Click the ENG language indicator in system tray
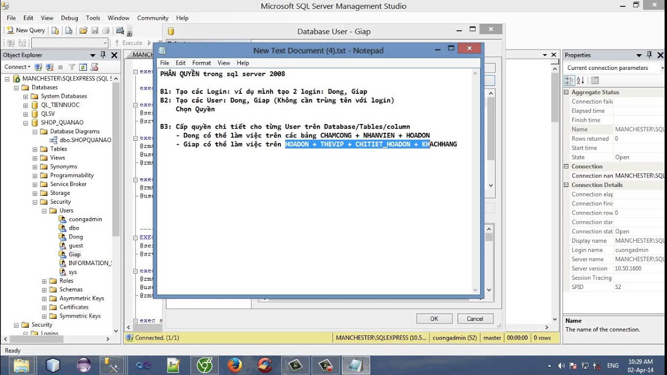Viewport: 667px width, 375px height. click(x=613, y=366)
